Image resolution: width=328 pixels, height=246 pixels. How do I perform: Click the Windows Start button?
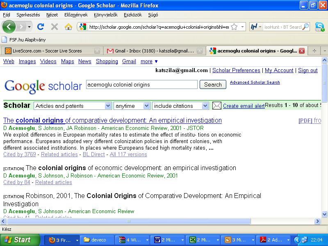20,240
